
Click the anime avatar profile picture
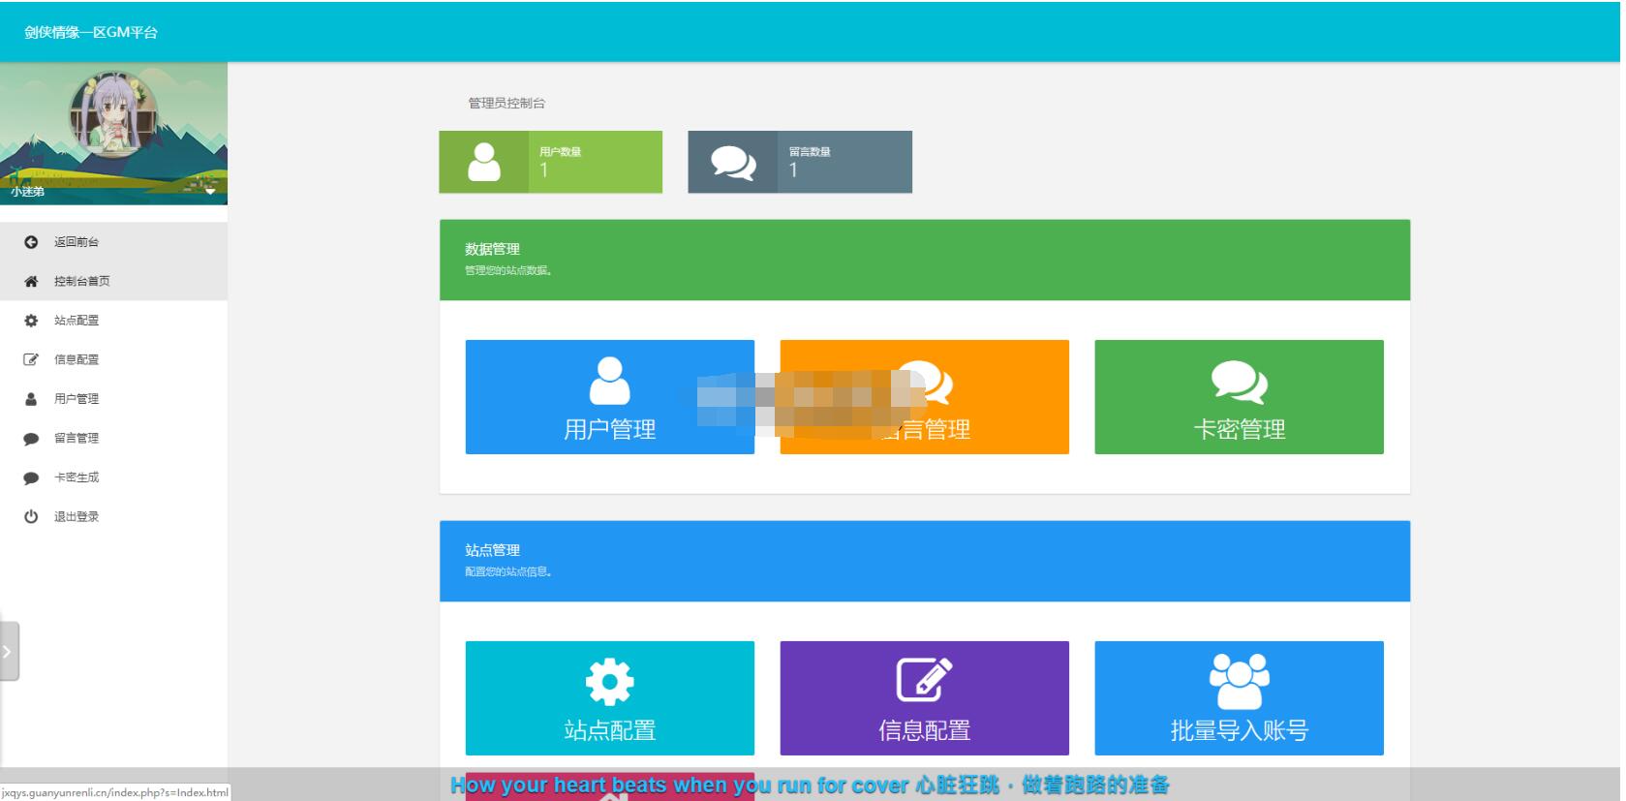[113, 114]
